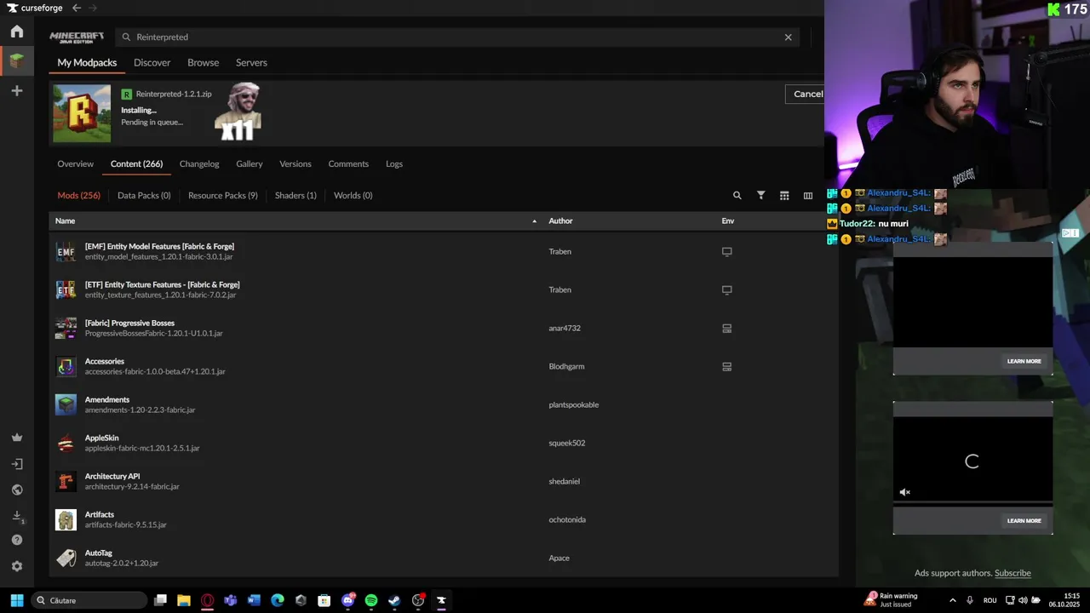The width and height of the screenshot is (1090, 613).
Task: Open the Servers tab
Action: pyautogui.click(x=251, y=63)
